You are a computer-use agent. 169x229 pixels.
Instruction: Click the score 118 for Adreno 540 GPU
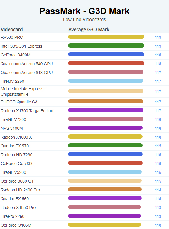pyautogui.click(x=158, y=64)
